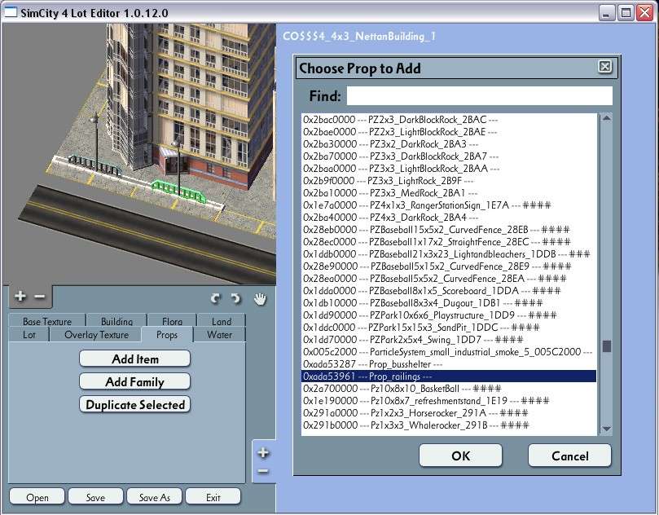The height and width of the screenshot is (515, 659).
Task: Select PZPark15x15x3_SandPit_1DDC entry
Action: tap(449, 327)
